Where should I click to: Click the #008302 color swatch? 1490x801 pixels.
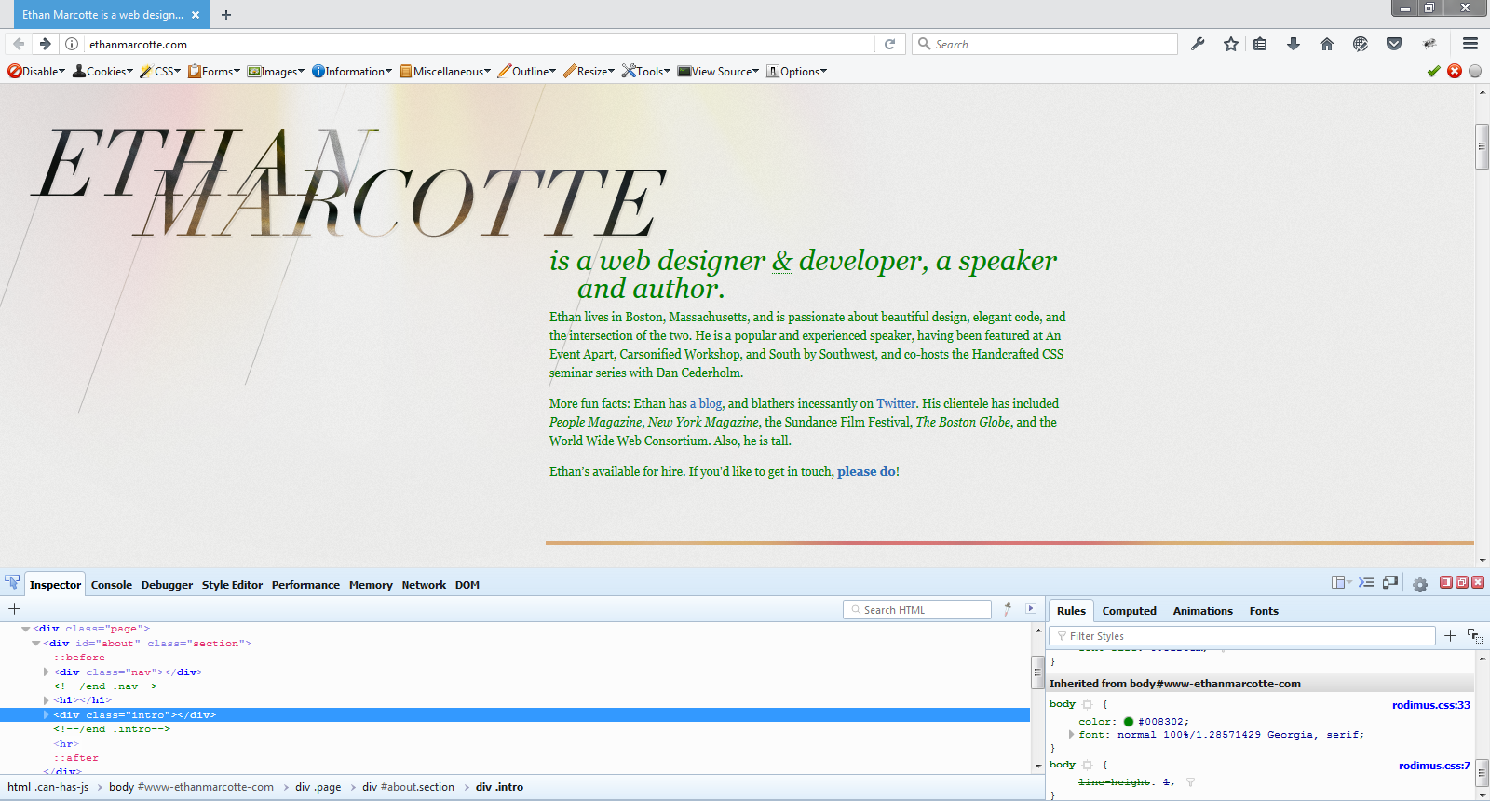[1129, 722]
